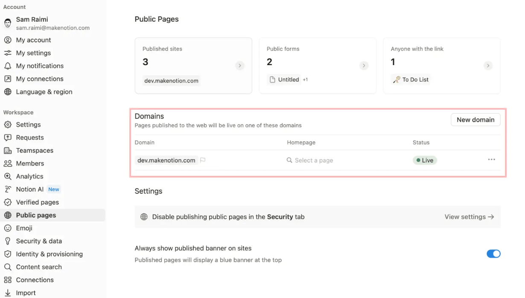The height and width of the screenshot is (298, 525).
Task: Click the Requests icon in the sidebar
Action: pos(8,138)
